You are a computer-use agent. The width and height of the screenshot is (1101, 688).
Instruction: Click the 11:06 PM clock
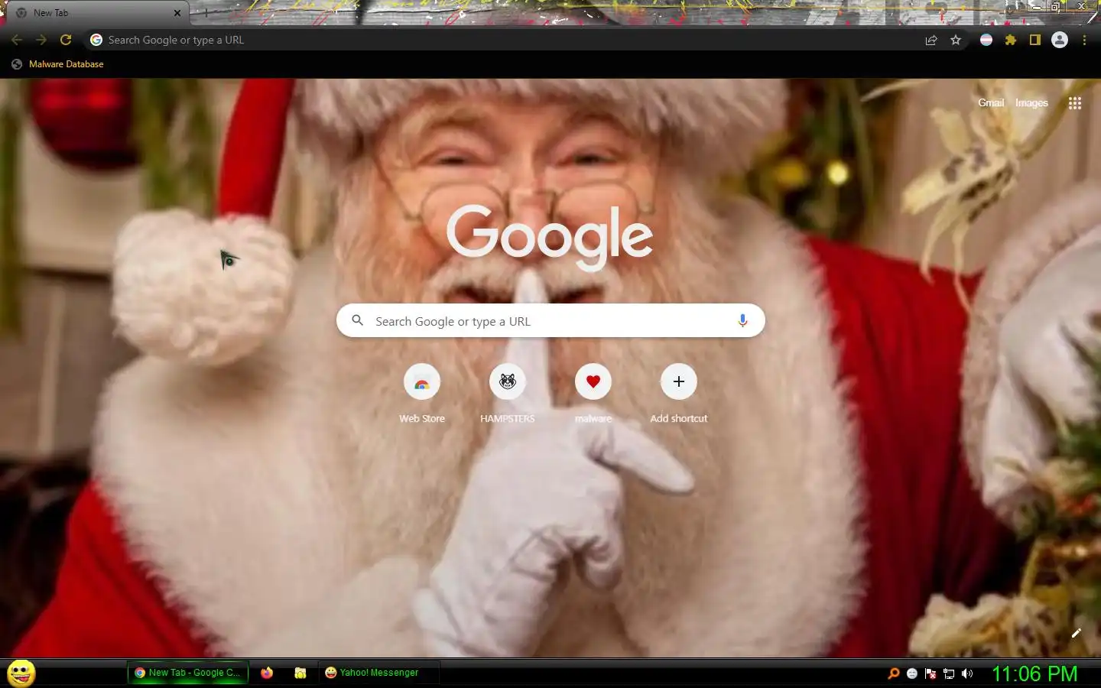click(1034, 673)
